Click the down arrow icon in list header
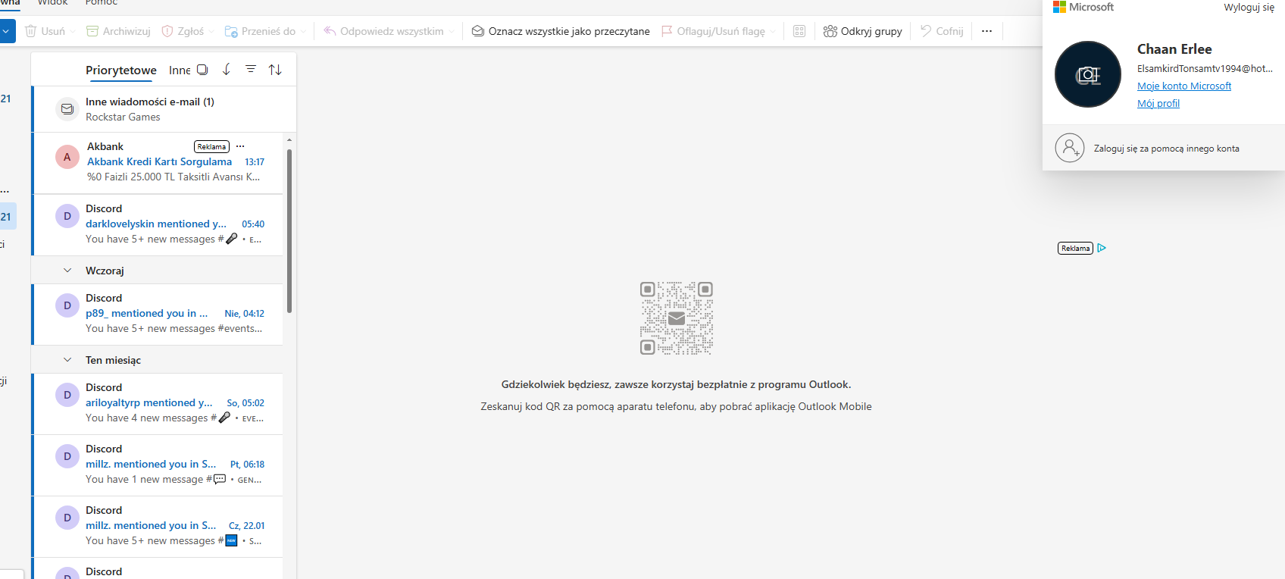The width and height of the screenshot is (1285, 579). point(227,70)
